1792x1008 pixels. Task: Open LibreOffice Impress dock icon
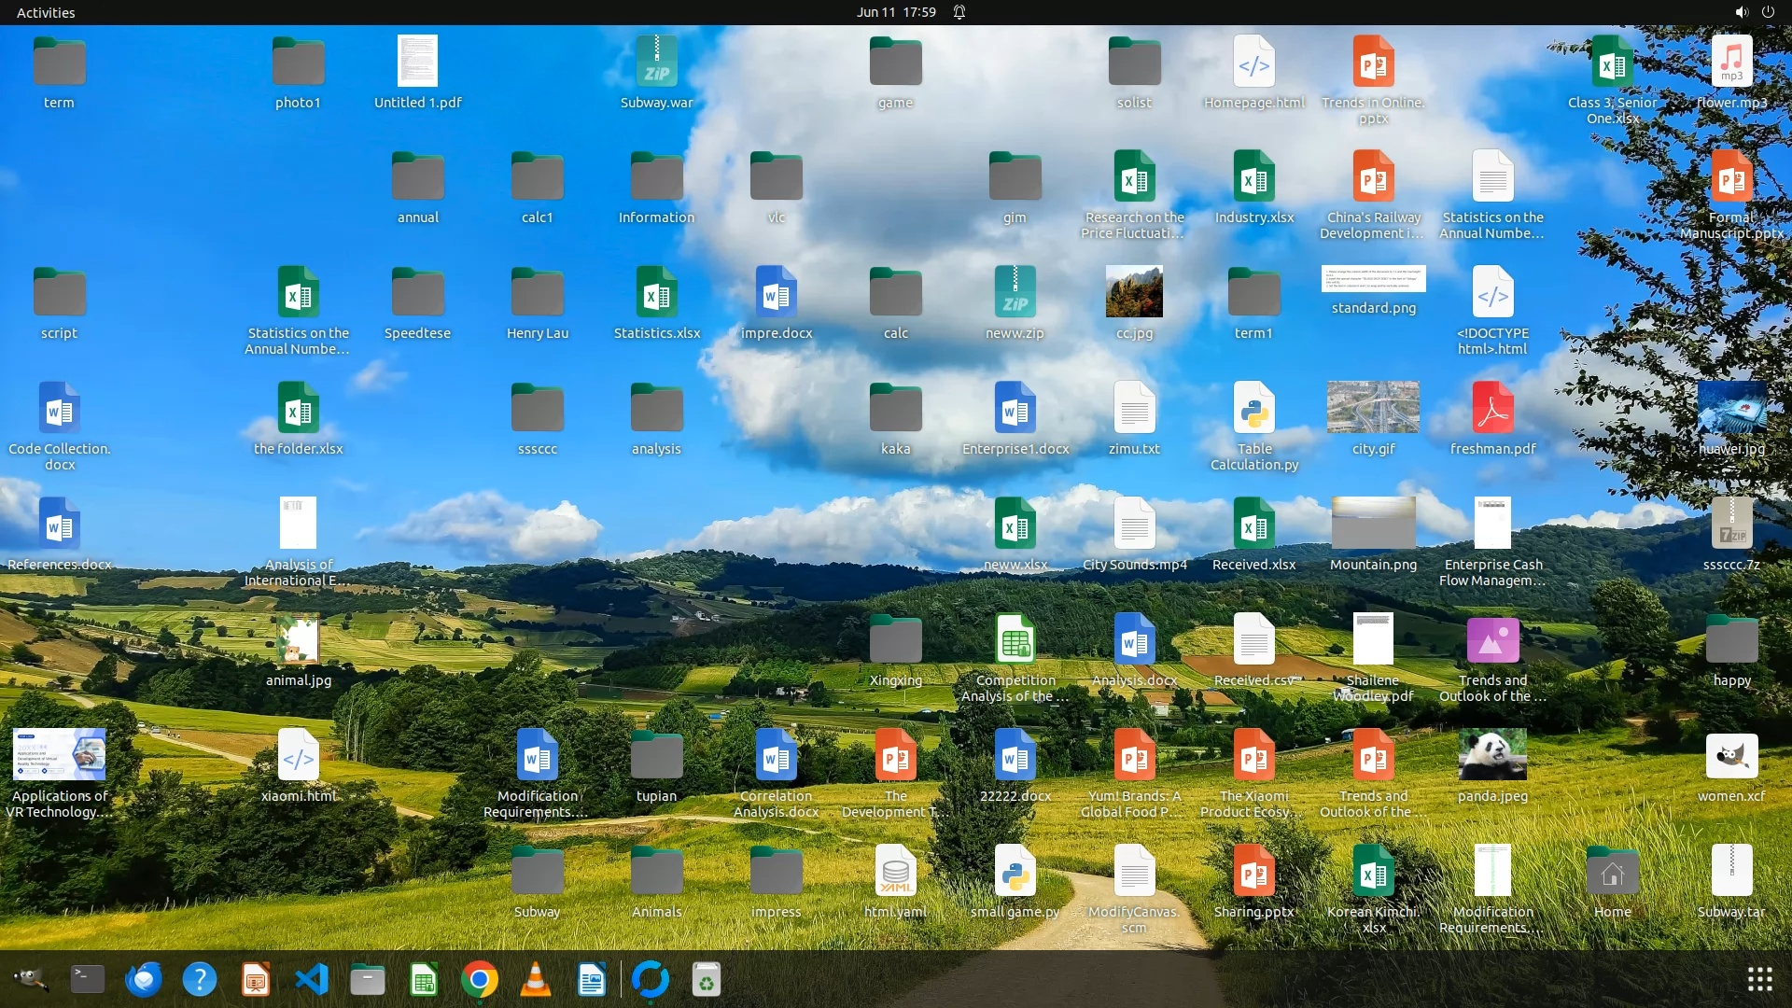coord(256,979)
